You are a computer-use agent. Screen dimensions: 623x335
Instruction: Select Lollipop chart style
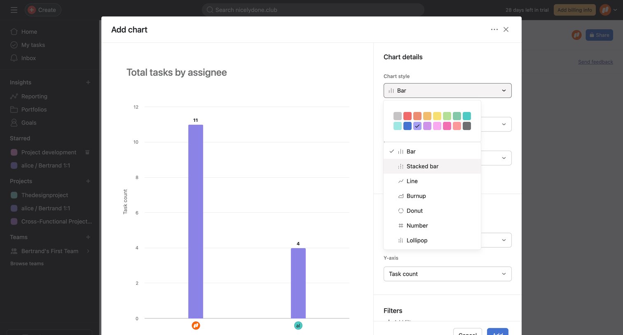pos(432,240)
